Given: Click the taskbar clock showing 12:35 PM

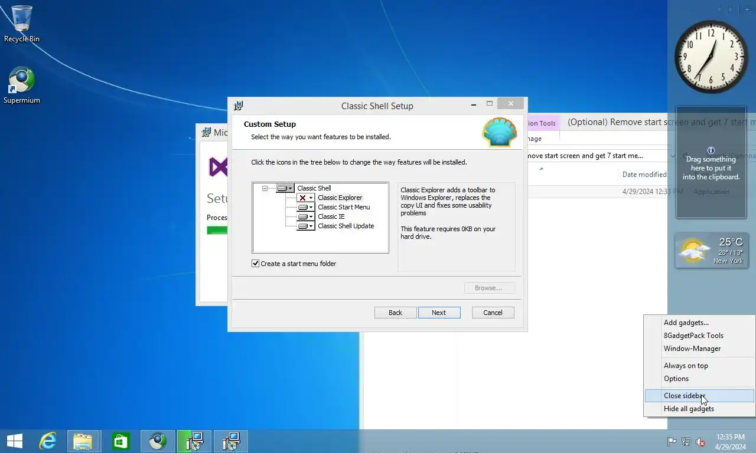Looking at the screenshot, I should [731, 442].
